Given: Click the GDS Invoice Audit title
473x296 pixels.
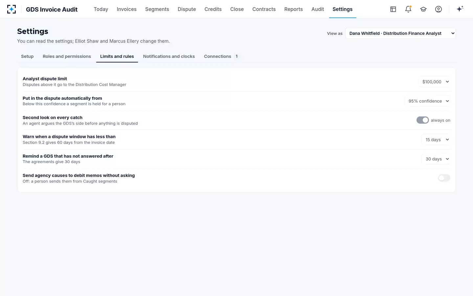Looking at the screenshot, I should [52, 10].
